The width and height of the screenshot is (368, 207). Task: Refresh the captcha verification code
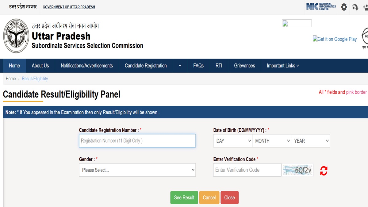tap(324, 171)
